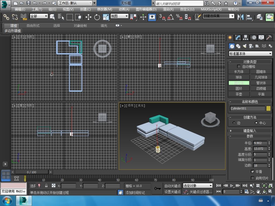Choose the Select Object arrow tool
The image size is (275, 206).
(x=52, y=17)
